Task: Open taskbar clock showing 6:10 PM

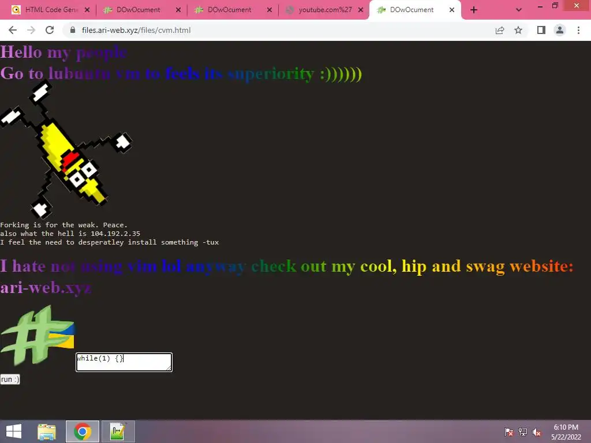Action: (x=566, y=432)
